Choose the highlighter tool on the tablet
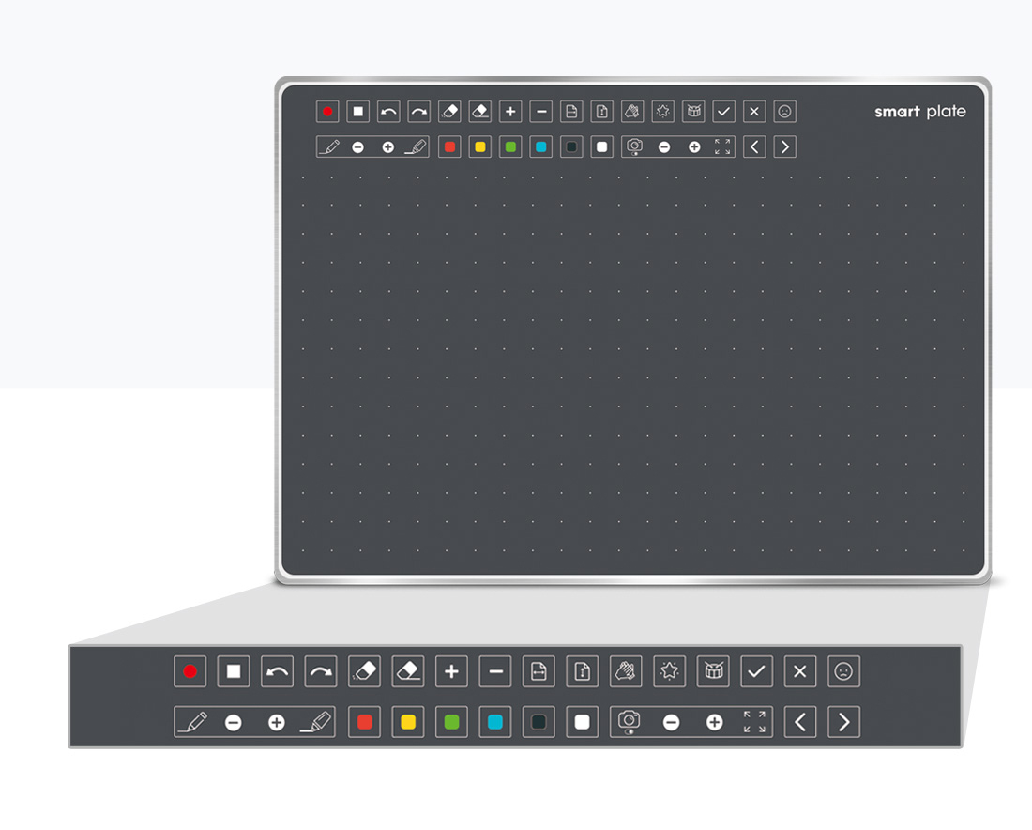1032x830 pixels. pyautogui.click(x=416, y=146)
